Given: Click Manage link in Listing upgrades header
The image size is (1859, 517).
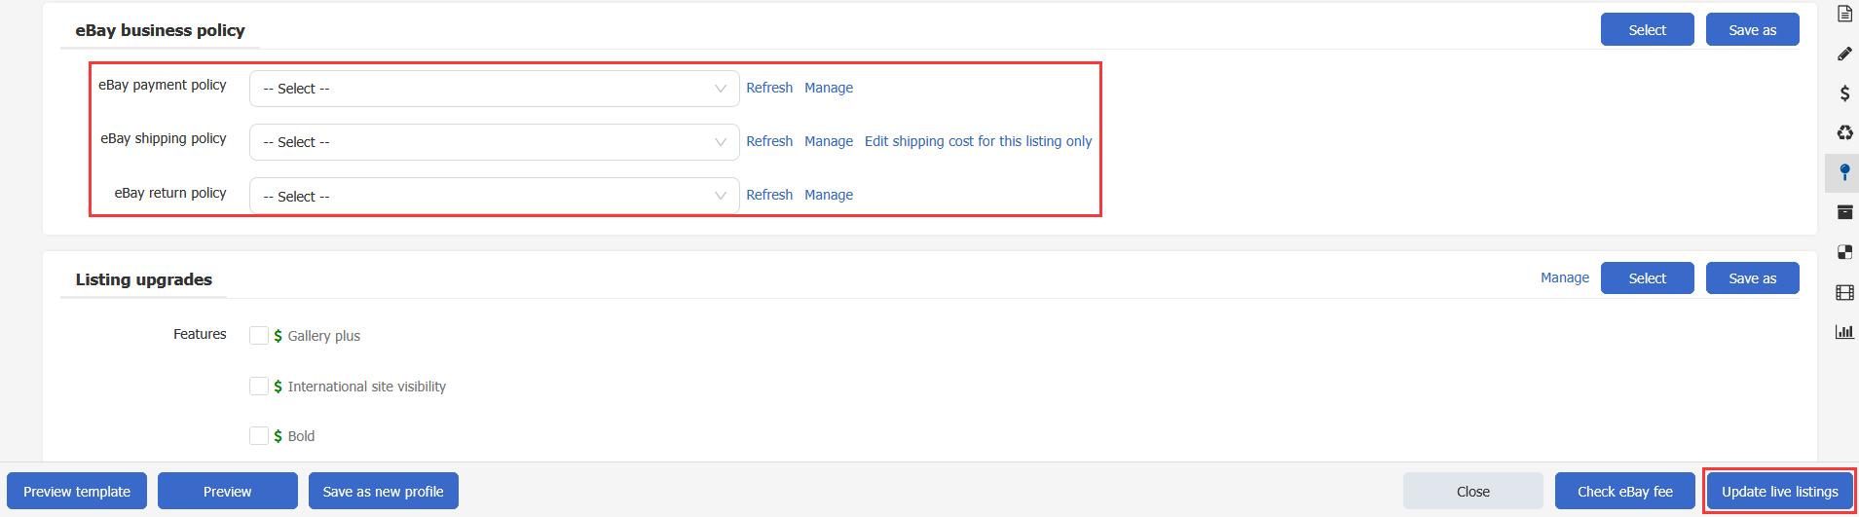Looking at the screenshot, I should tap(1564, 277).
